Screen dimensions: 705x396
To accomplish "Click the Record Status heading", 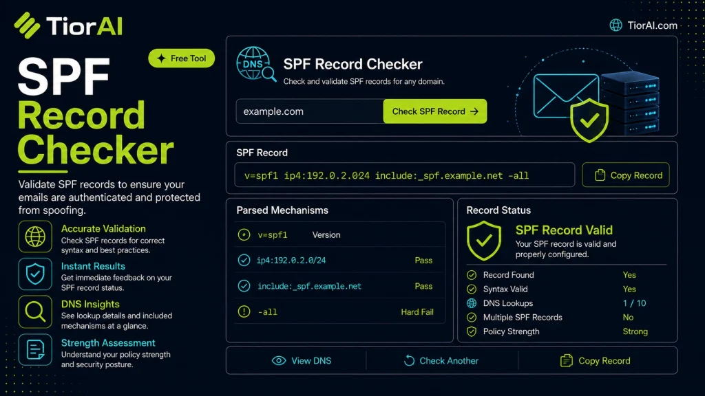I will 498,210.
